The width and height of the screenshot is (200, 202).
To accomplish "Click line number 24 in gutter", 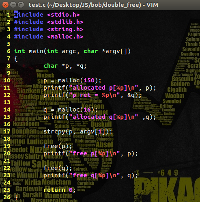I will (7, 183).
